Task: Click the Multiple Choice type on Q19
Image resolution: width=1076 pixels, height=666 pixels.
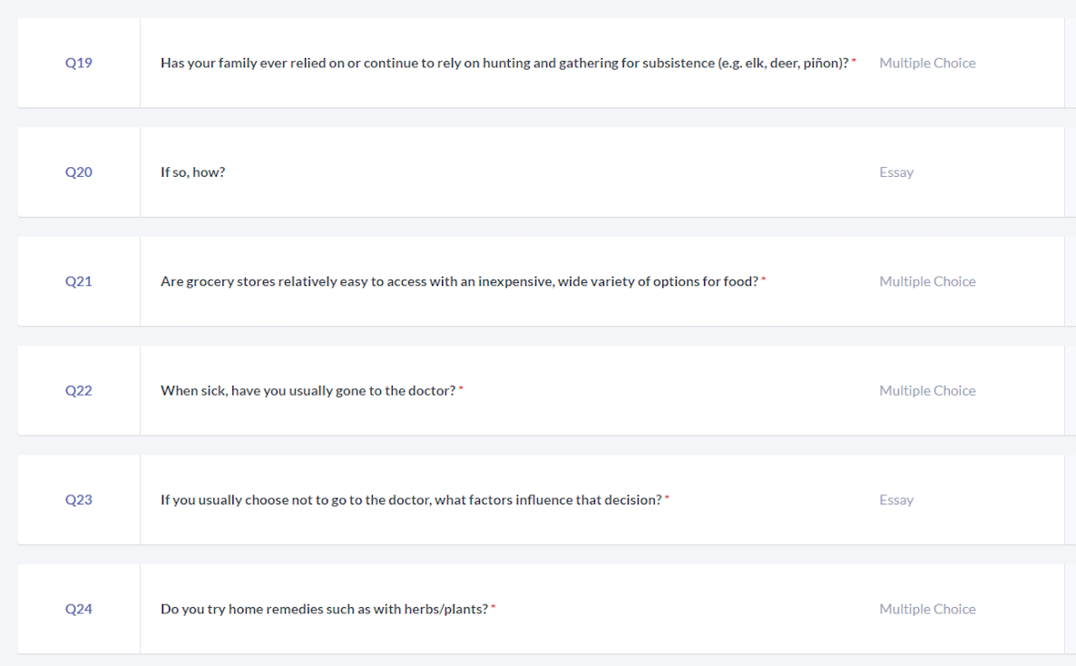Action: coord(927,64)
